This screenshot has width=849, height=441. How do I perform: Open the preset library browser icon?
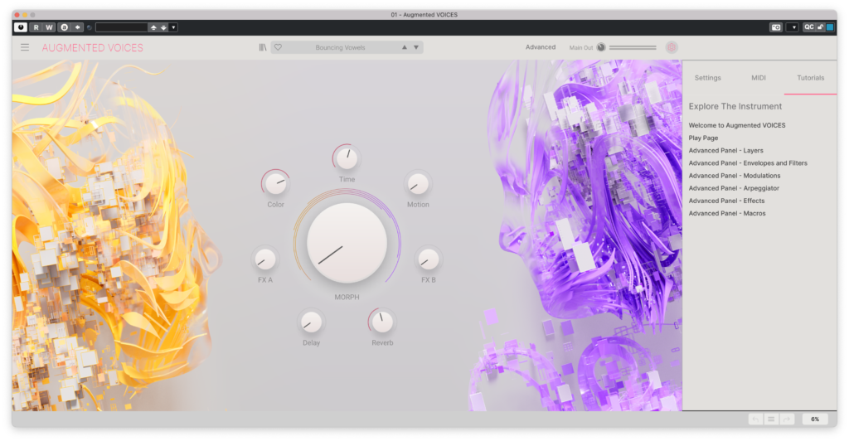click(263, 47)
